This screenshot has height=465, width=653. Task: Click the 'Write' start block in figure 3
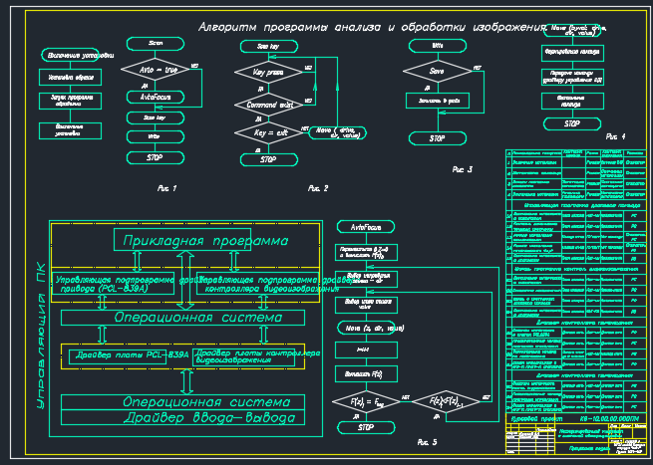(437, 46)
